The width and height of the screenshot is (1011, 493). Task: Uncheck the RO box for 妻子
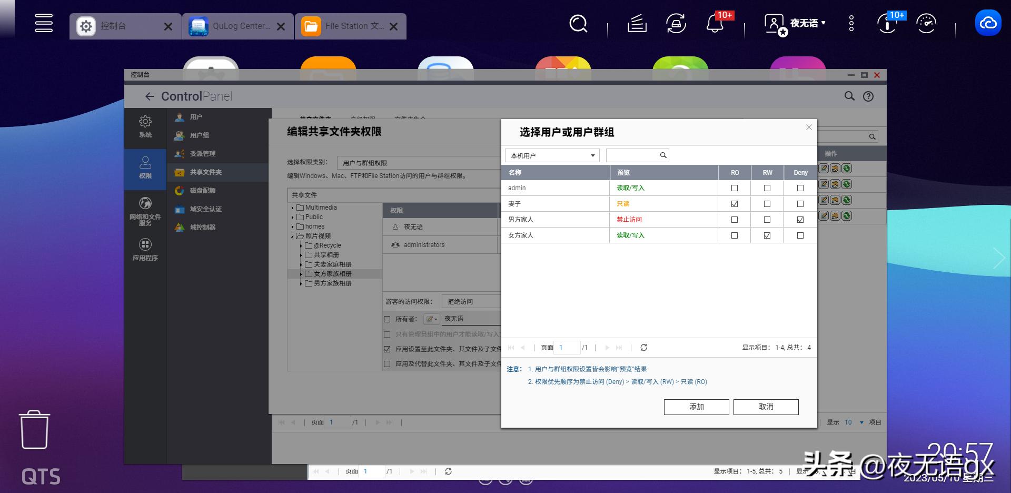click(735, 203)
